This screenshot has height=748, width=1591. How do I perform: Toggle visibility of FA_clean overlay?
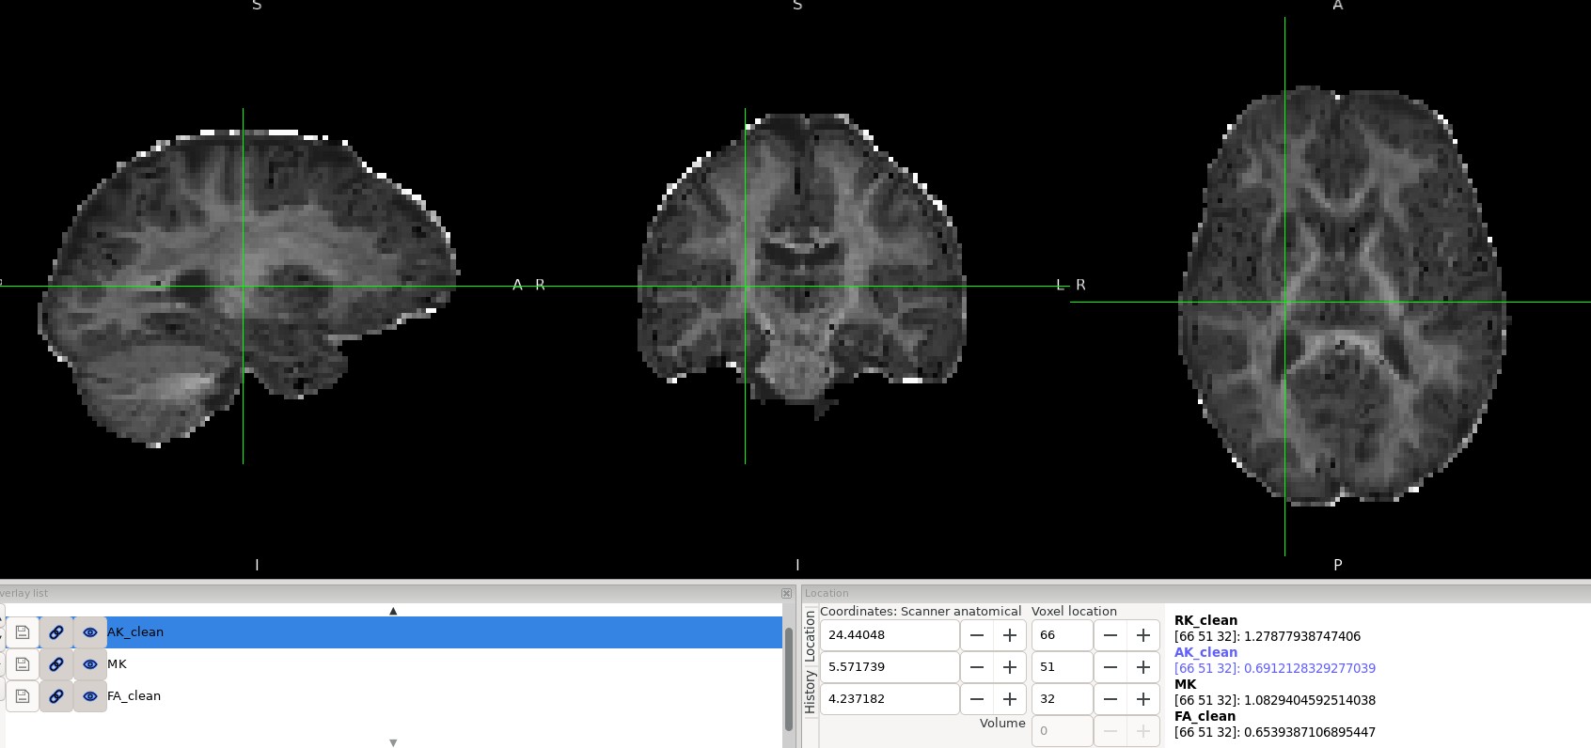point(90,696)
